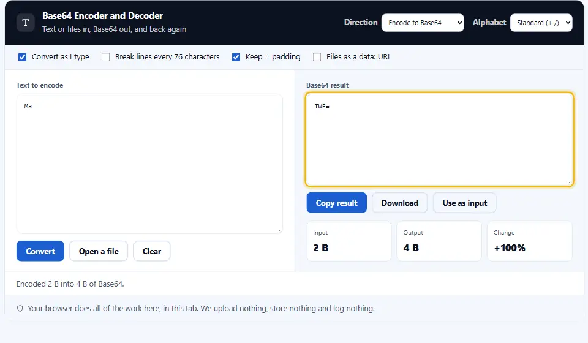Click the Change +100% stat card
Image resolution: width=588 pixels, height=343 pixels.
[x=529, y=241]
